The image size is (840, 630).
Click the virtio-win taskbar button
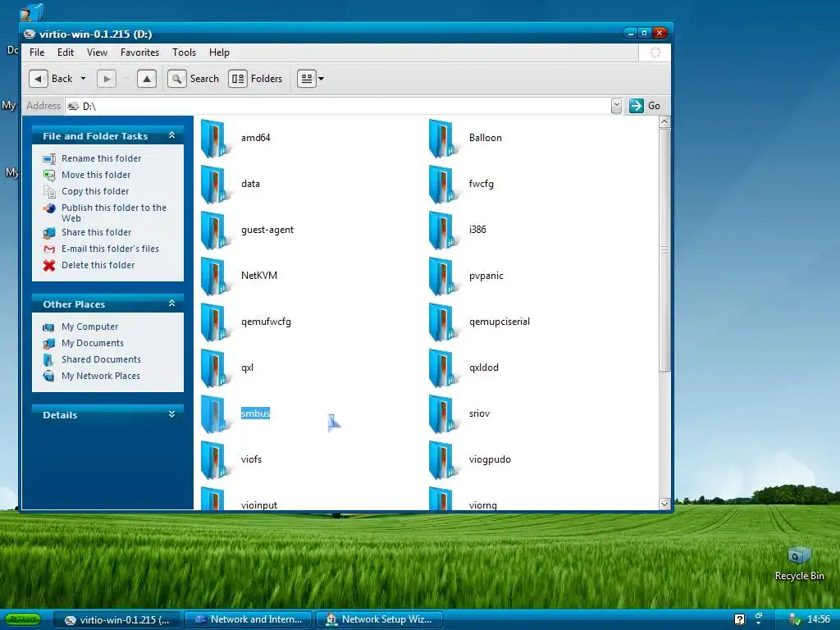point(116,619)
